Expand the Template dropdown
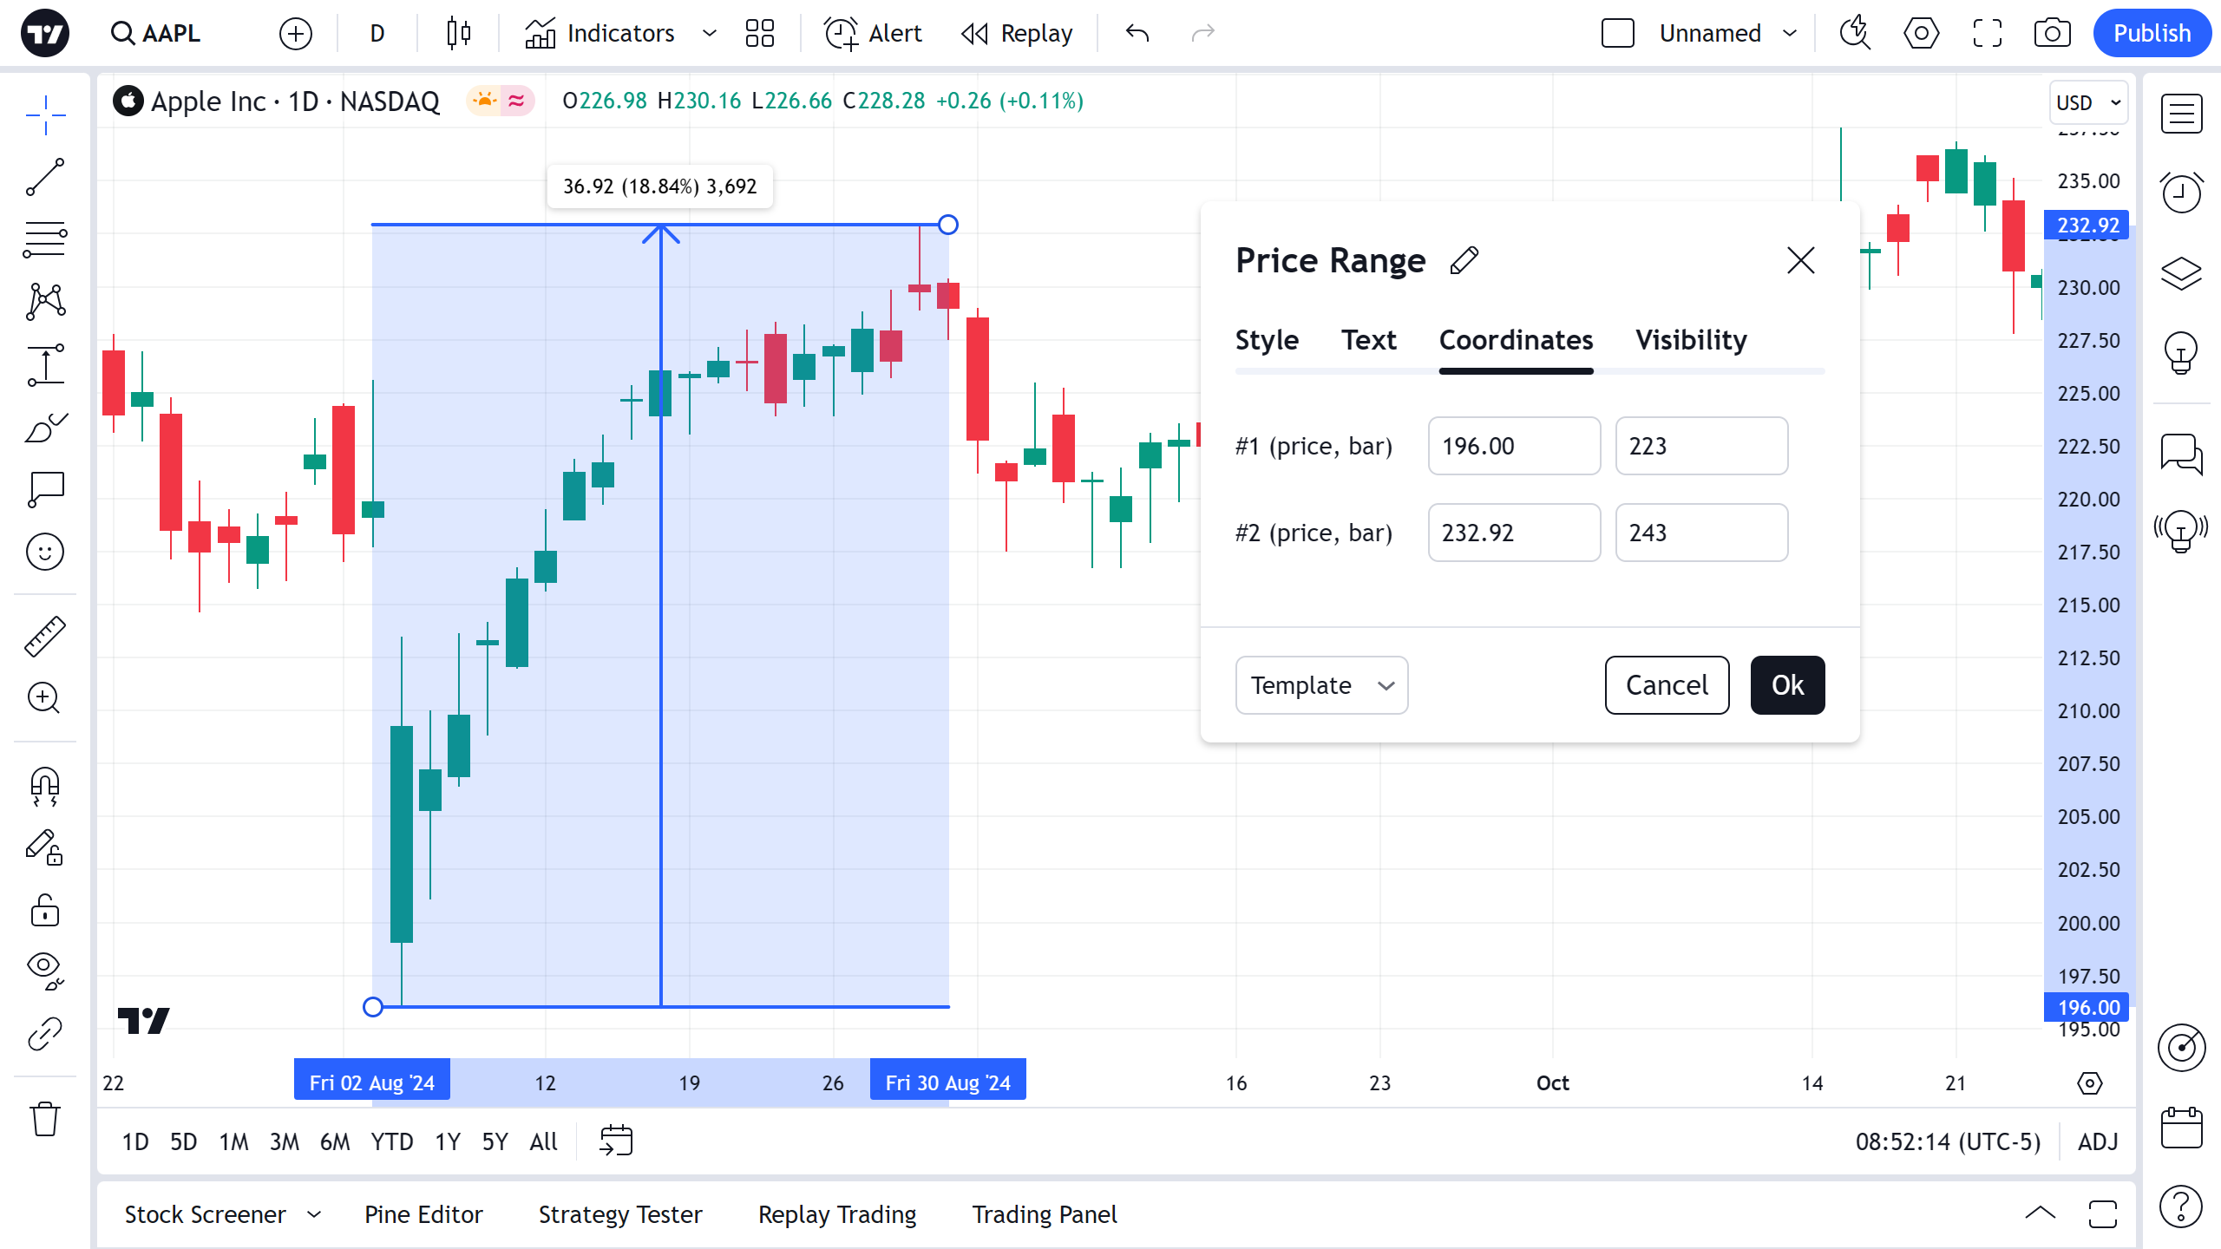The width and height of the screenshot is (2221, 1249). coord(1321,685)
